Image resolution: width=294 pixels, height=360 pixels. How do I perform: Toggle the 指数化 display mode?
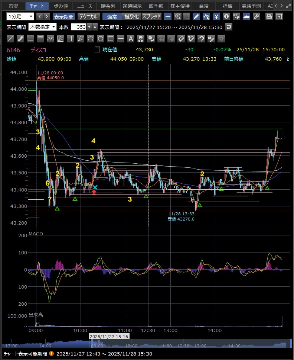pyautogui.click(x=131, y=16)
